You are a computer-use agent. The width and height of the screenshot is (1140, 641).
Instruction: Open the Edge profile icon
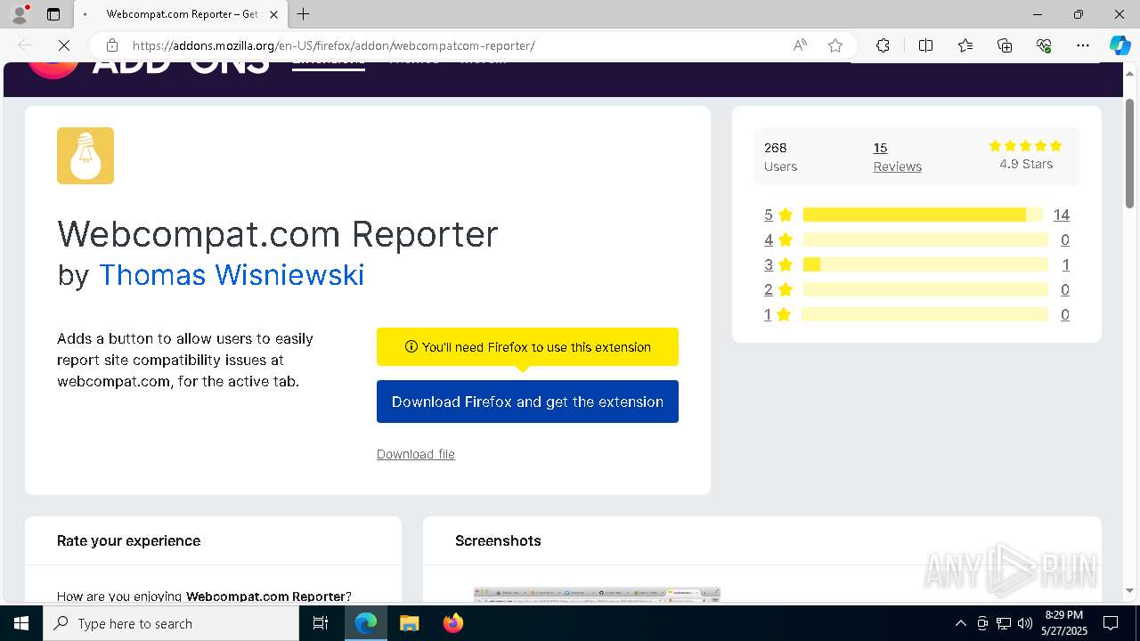pyautogui.click(x=20, y=14)
